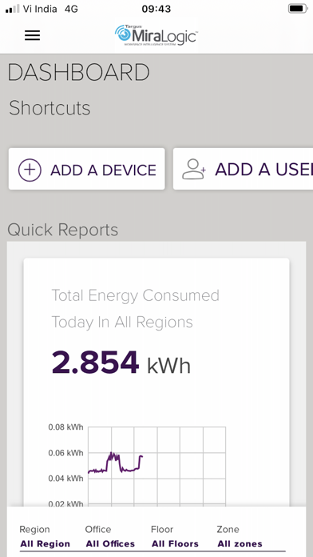Tap the Quick Reports section heading
313x557 pixels.
(63, 230)
